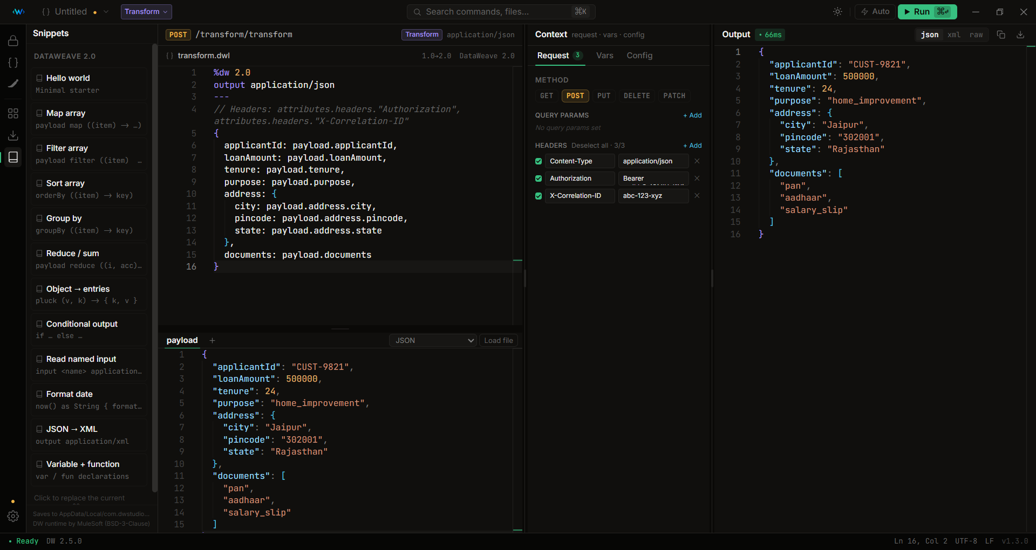Click the sidebar download/import icon
The image size is (1036, 550).
click(x=13, y=135)
